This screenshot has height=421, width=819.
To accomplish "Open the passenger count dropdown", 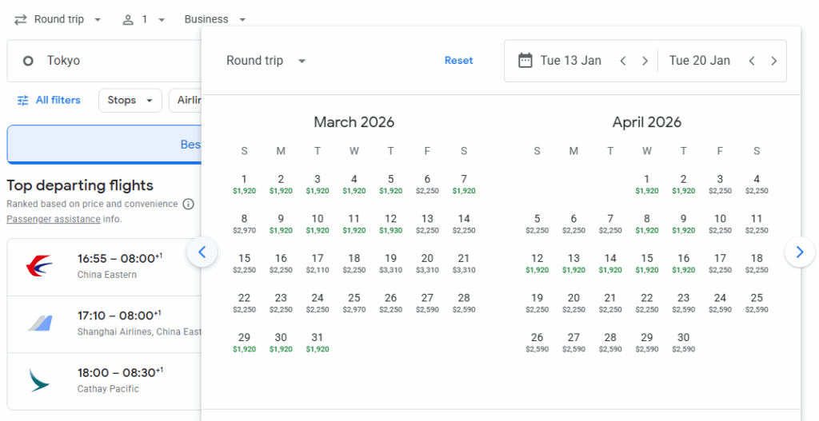I will (144, 19).
